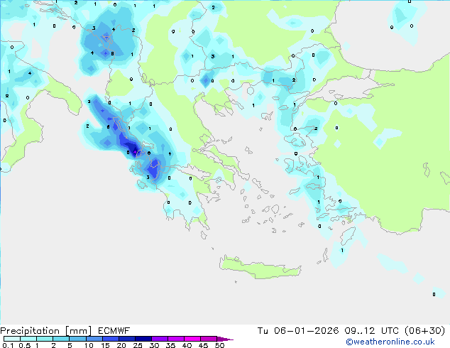Viewport: 450px width, 348px height.
Task: Click the above-50 arrow tip of legend
Action: click(x=225, y=339)
